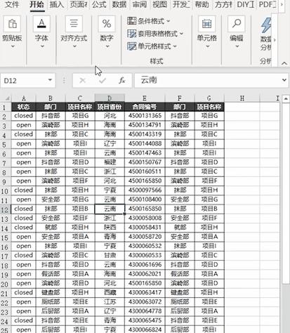This screenshot has width=290, height=333.
Task: Select row 1 header
Action: pos(5,107)
